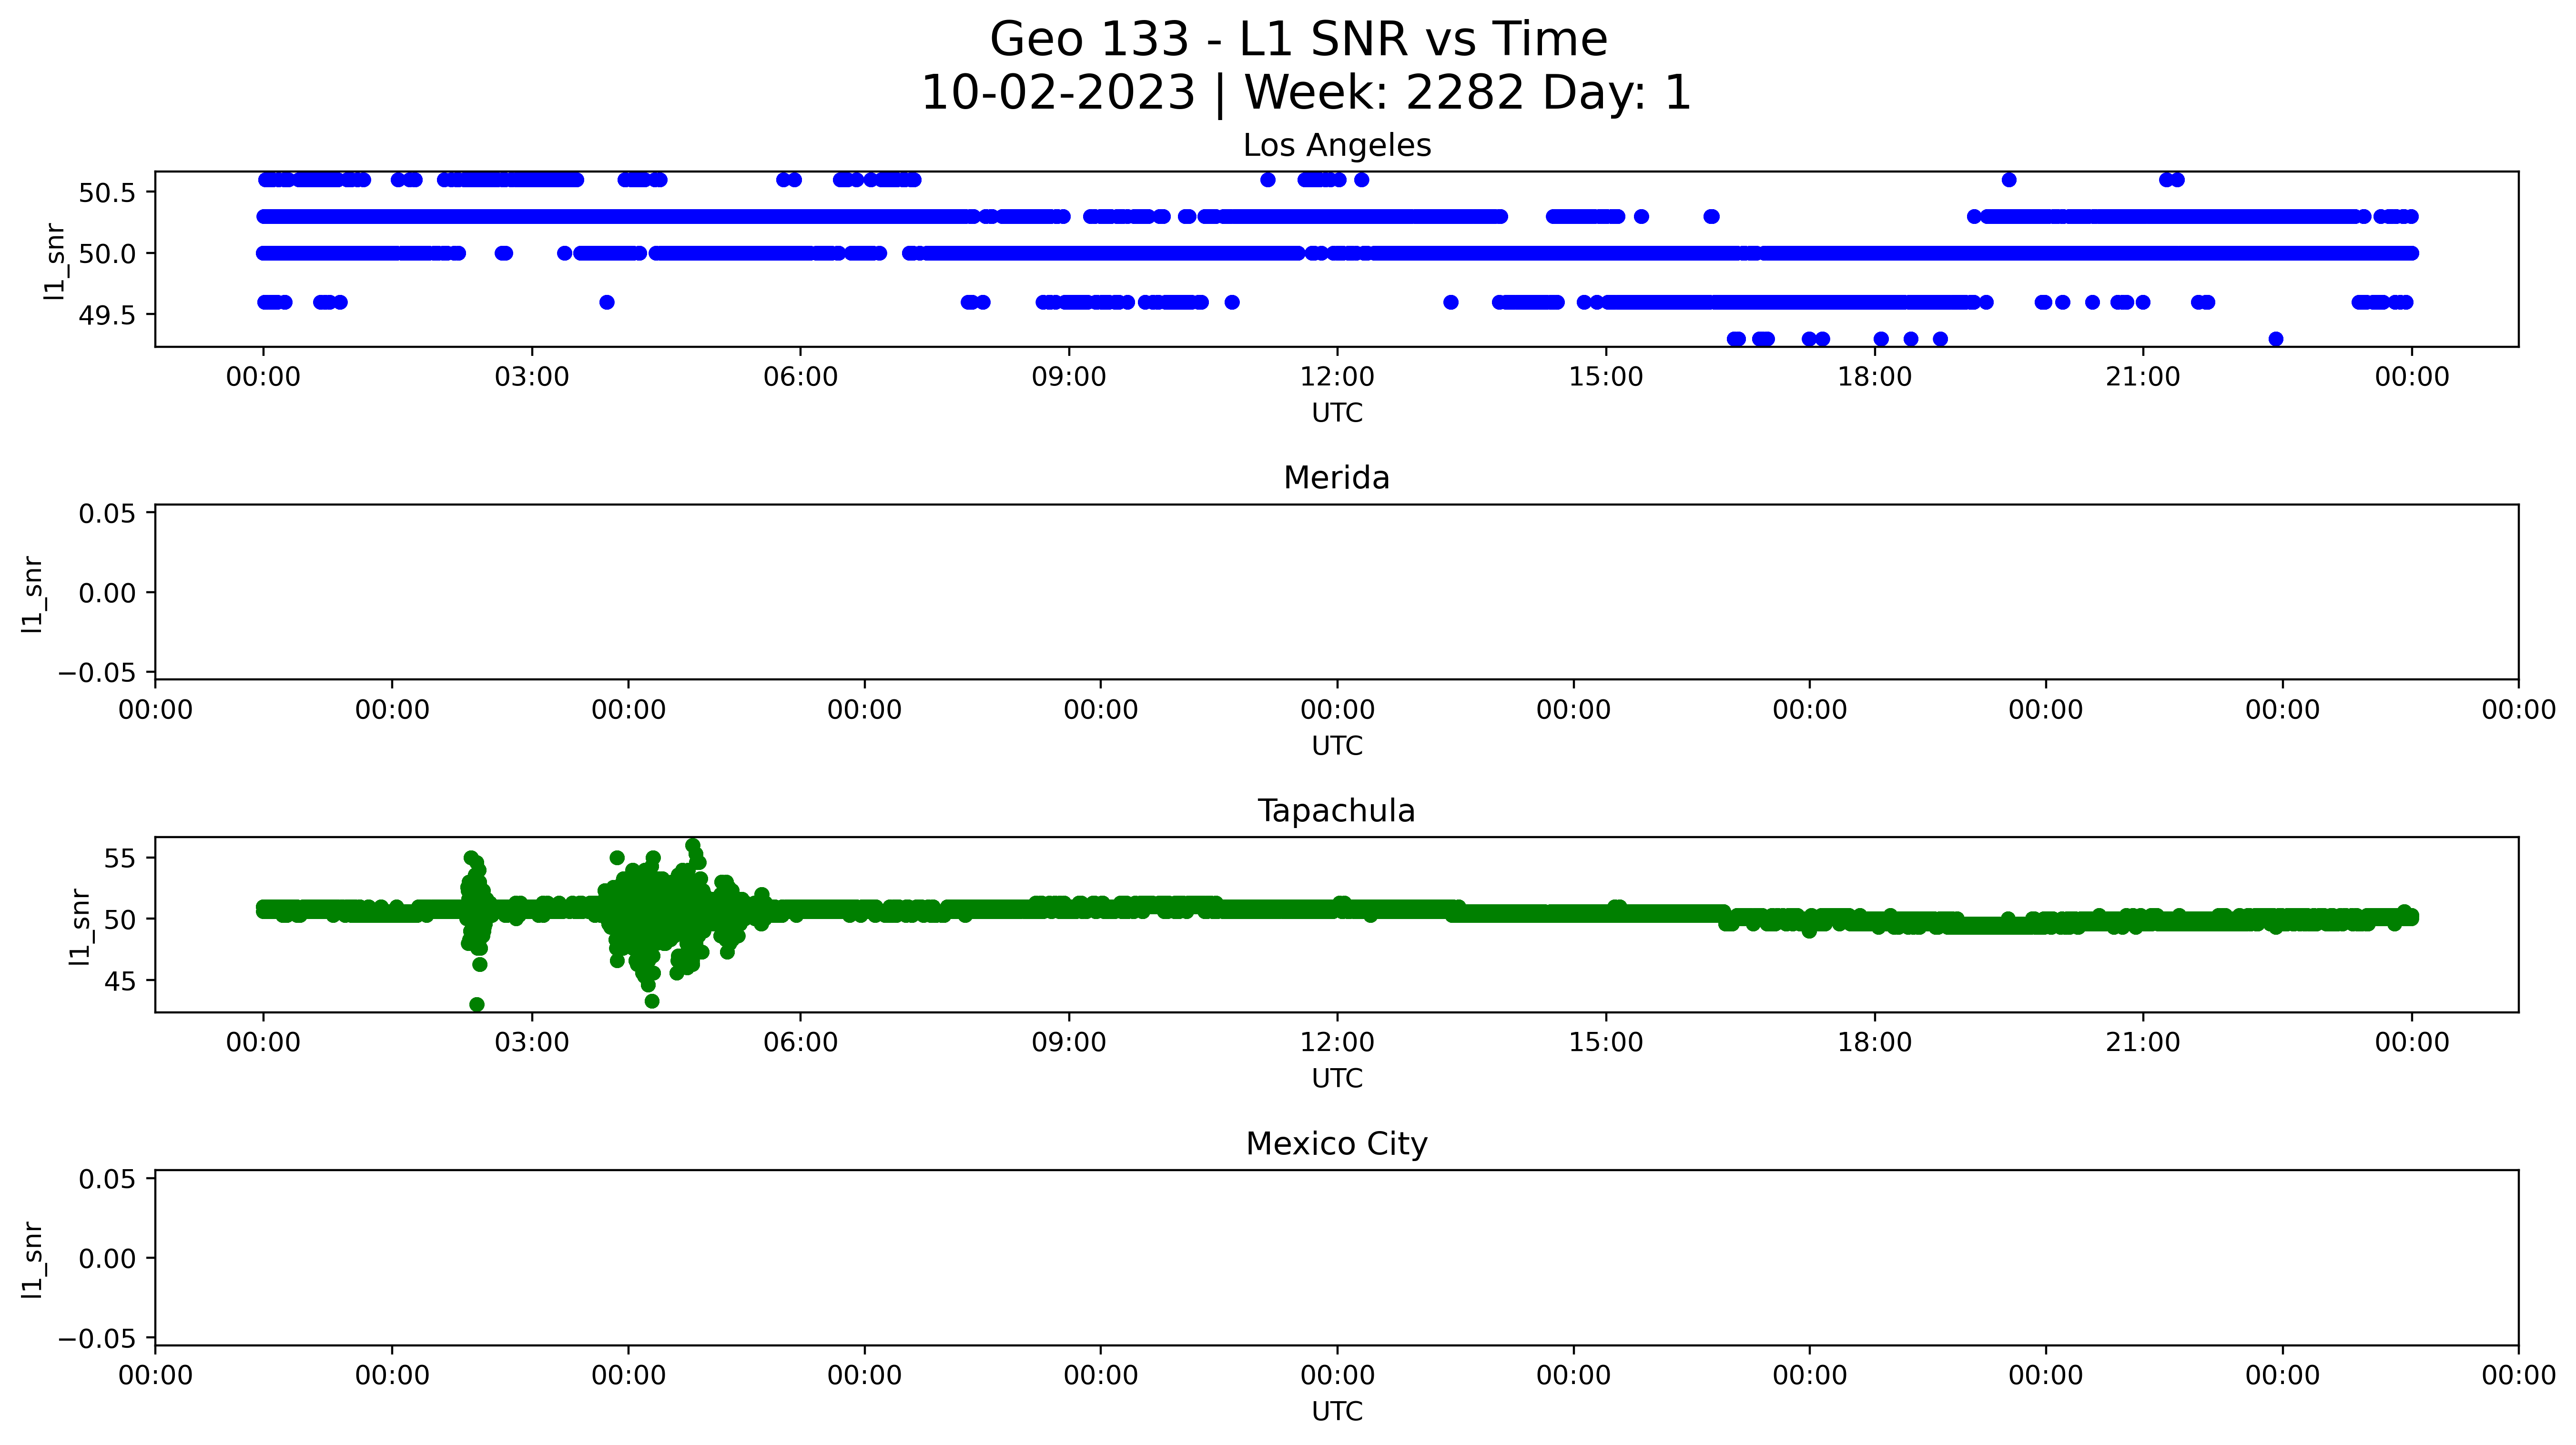Screen dimensions: 2576x1445
Task: Click the 15:00 x-axis tick under Tapachula plot
Action: coord(1606,1043)
